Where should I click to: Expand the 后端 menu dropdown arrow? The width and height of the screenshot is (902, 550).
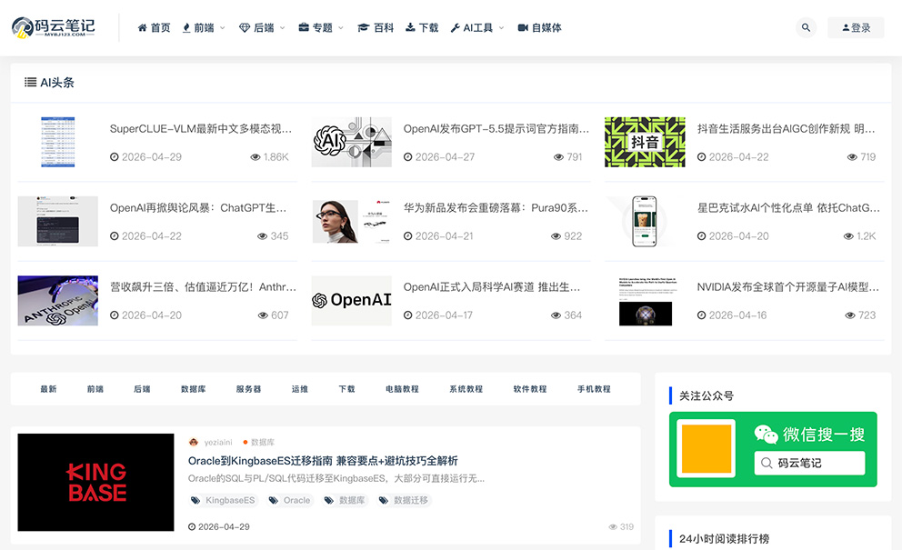(283, 27)
